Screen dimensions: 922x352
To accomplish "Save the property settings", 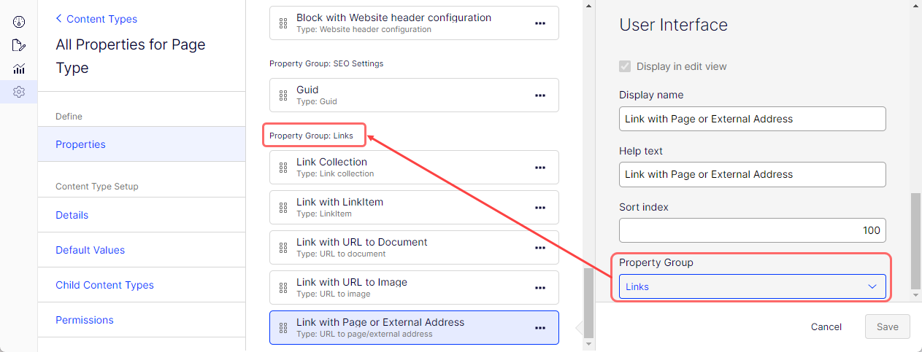I will [888, 326].
